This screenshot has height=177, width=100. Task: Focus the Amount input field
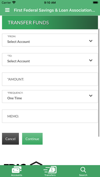coord(50,79)
